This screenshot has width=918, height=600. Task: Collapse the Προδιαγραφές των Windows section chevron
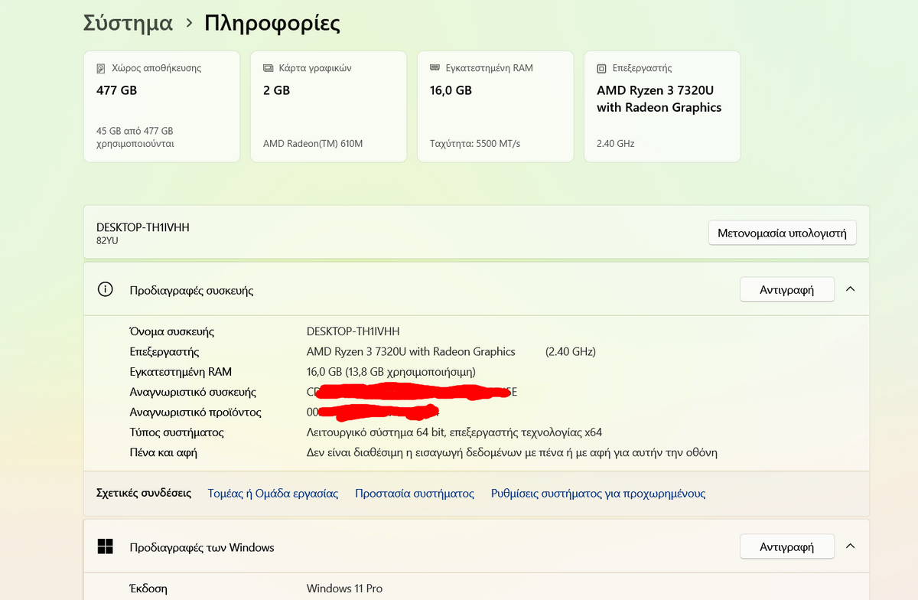click(851, 546)
